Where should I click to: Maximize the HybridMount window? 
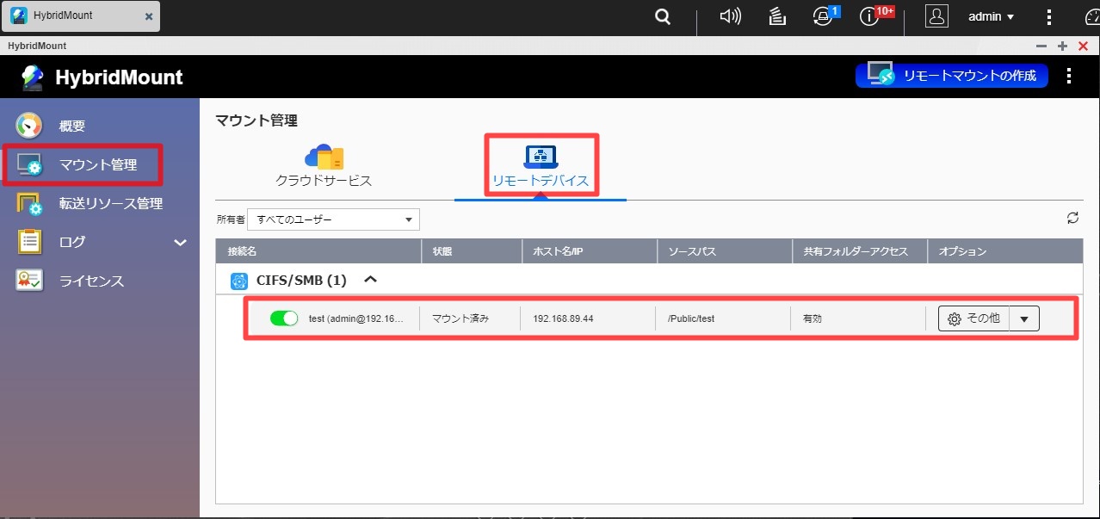point(1062,46)
